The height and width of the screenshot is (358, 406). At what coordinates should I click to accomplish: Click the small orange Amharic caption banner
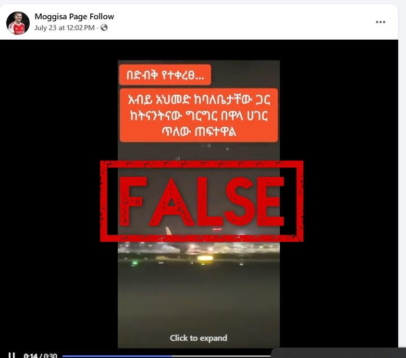165,75
